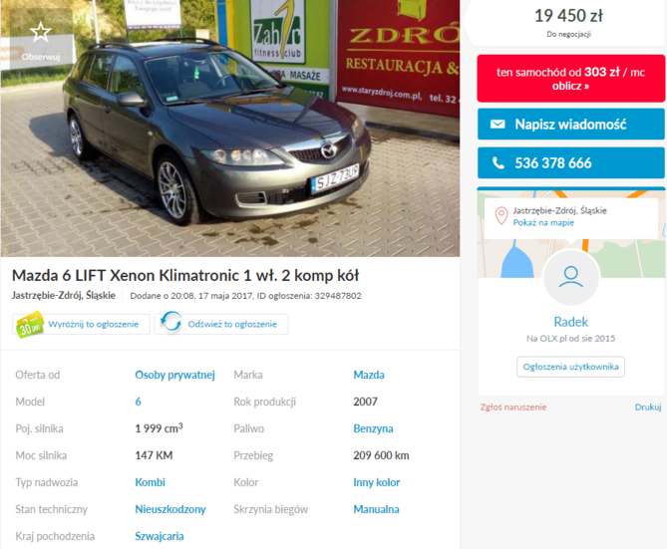Click the Drukuj link
Image resolution: width=667 pixels, height=549 pixels.
648,408
